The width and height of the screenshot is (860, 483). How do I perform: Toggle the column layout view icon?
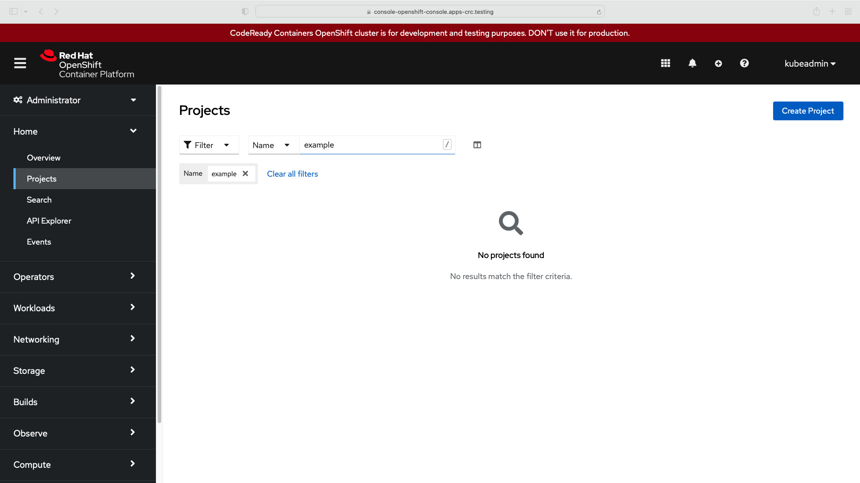pos(477,144)
